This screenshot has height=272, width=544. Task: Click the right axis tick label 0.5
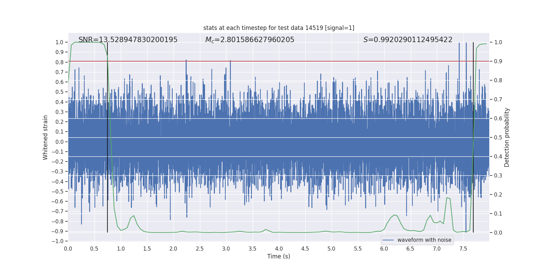498,137
